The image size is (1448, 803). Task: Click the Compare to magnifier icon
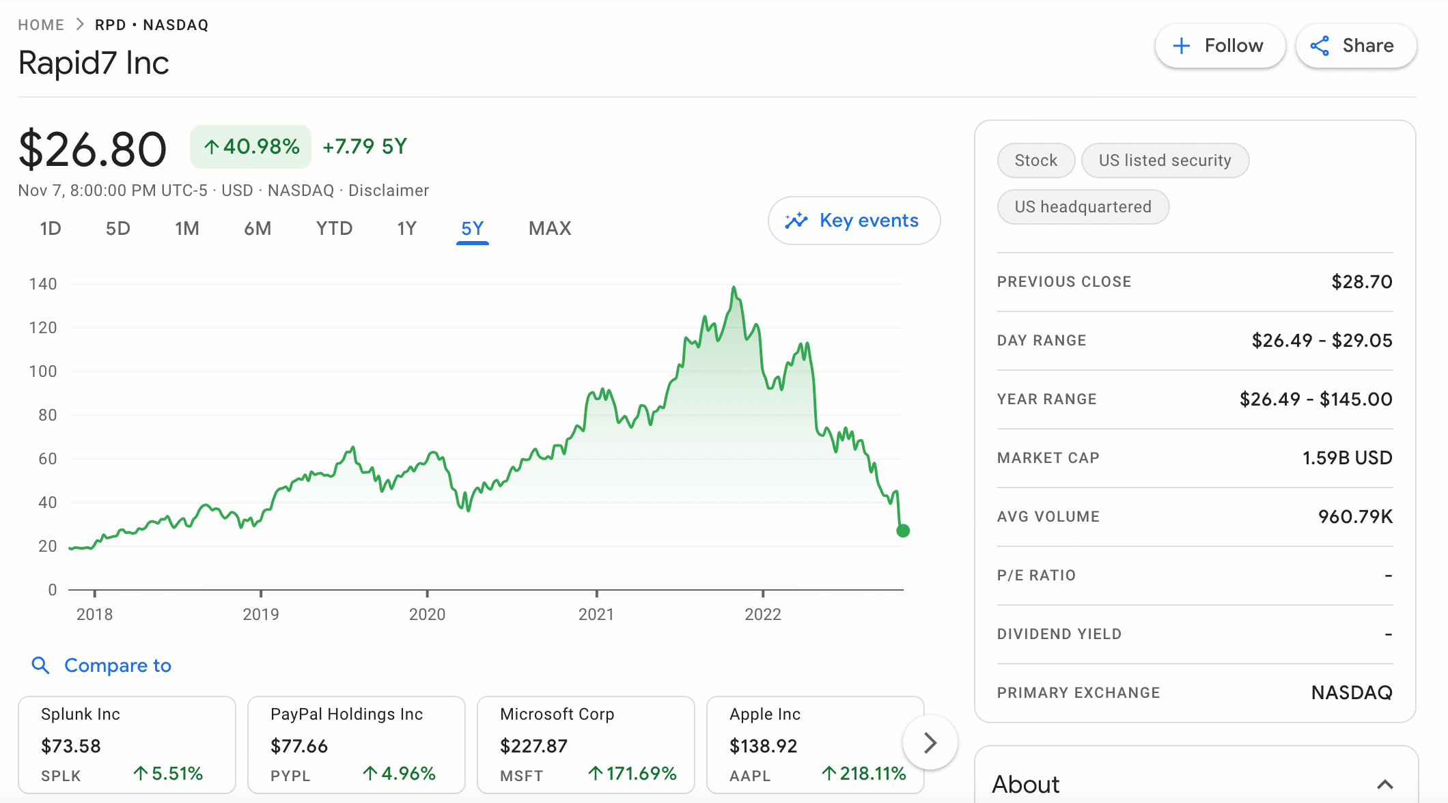[x=41, y=665]
